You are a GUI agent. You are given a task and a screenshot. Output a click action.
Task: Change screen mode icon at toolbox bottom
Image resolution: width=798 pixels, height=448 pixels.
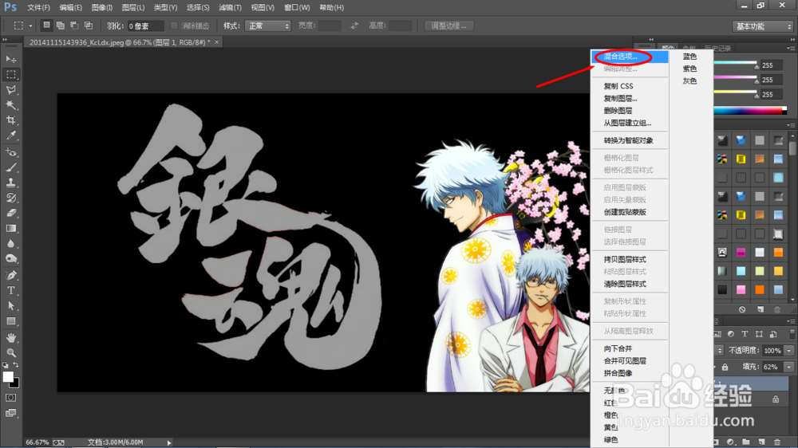click(10, 413)
